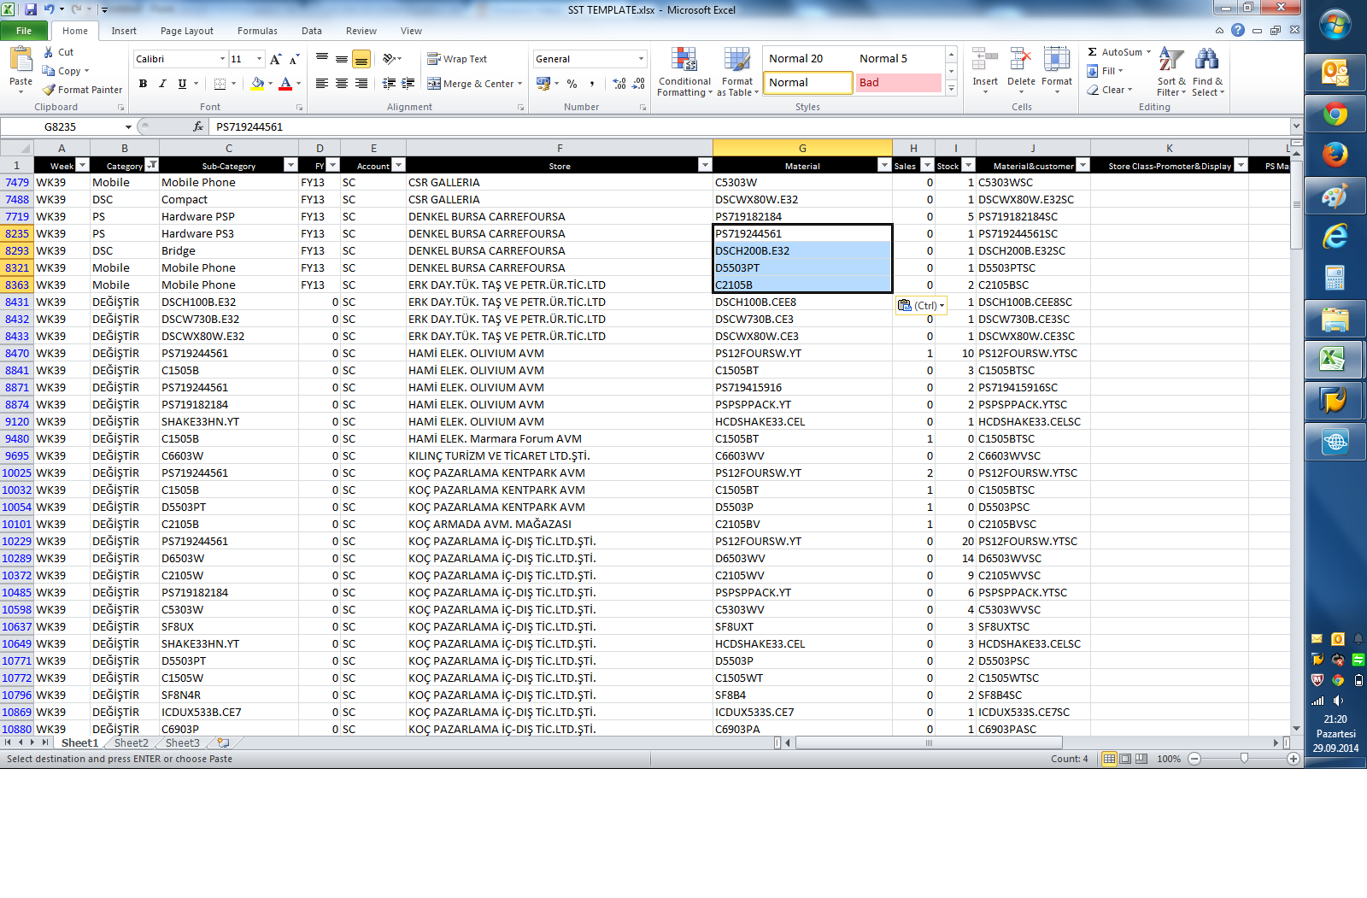Switch to the Insert tab

(124, 31)
